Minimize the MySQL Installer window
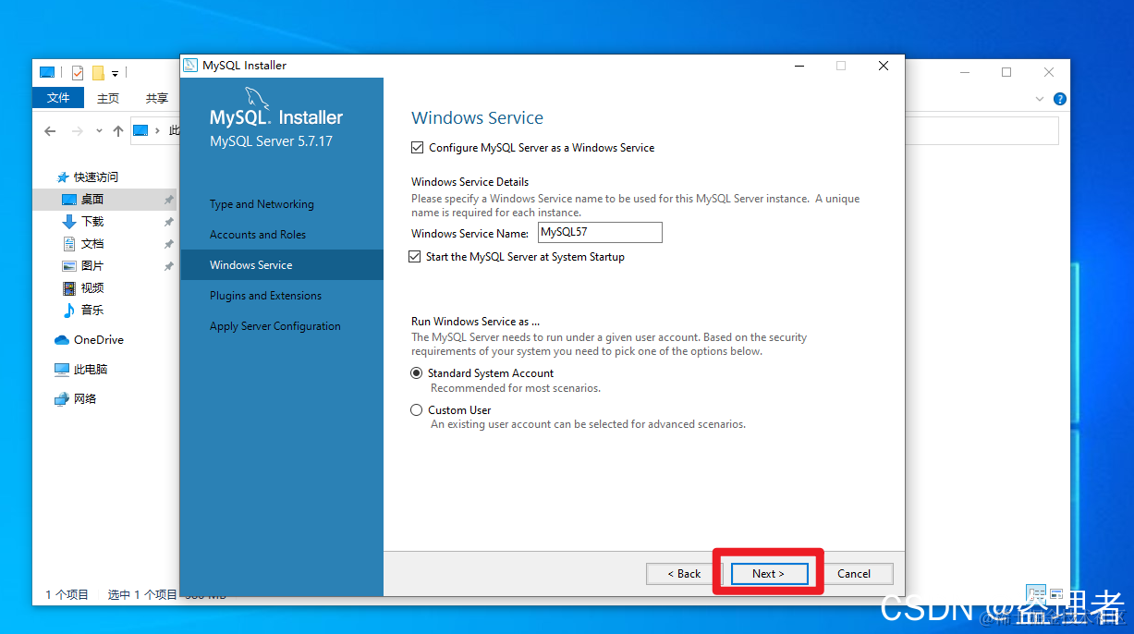Viewport: 1134px width, 634px height. [x=799, y=66]
